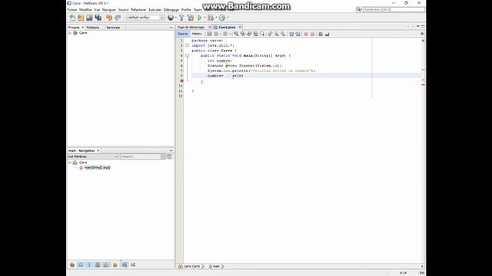The width and height of the screenshot is (492, 276).
Task: Close the Page de démarrage tab
Action: 210,28
